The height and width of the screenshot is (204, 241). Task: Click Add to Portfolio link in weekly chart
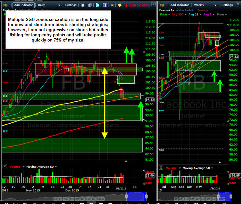coord(185,10)
